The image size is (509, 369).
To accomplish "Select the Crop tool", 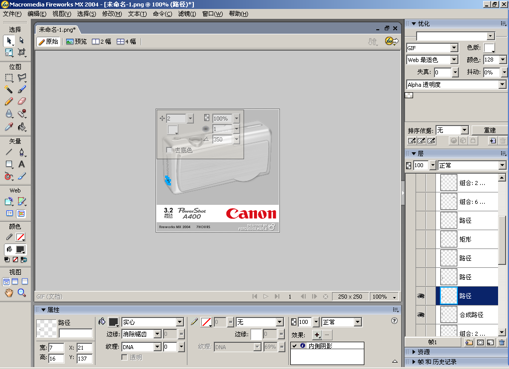I will [21, 52].
